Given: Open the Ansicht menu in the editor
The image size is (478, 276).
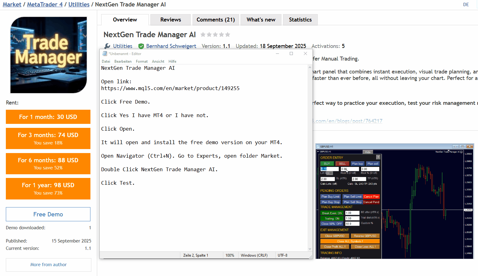Looking at the screenshot, I should pos(158,61).
